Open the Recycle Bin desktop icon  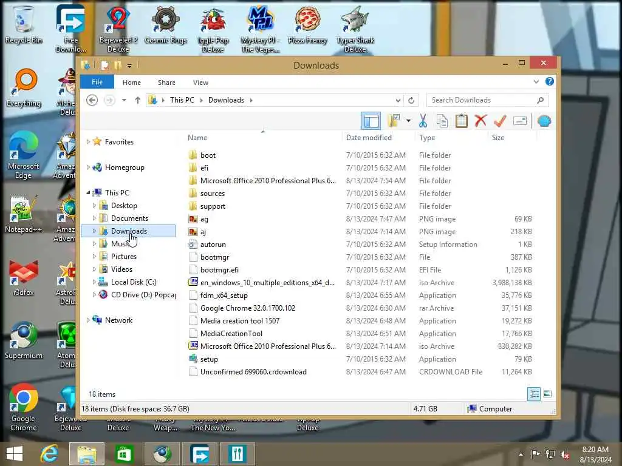click(x=24, y=25)
